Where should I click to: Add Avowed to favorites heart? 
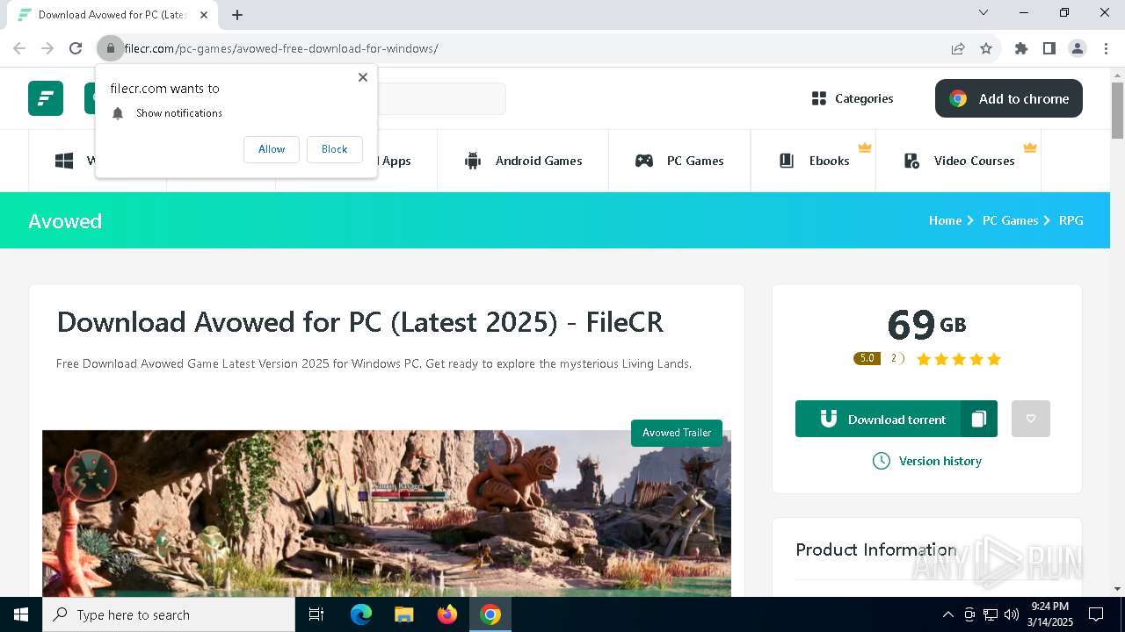[x=1031, y=419]
